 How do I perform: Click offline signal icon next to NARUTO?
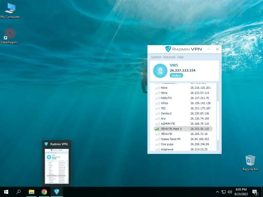click(157, 98)
